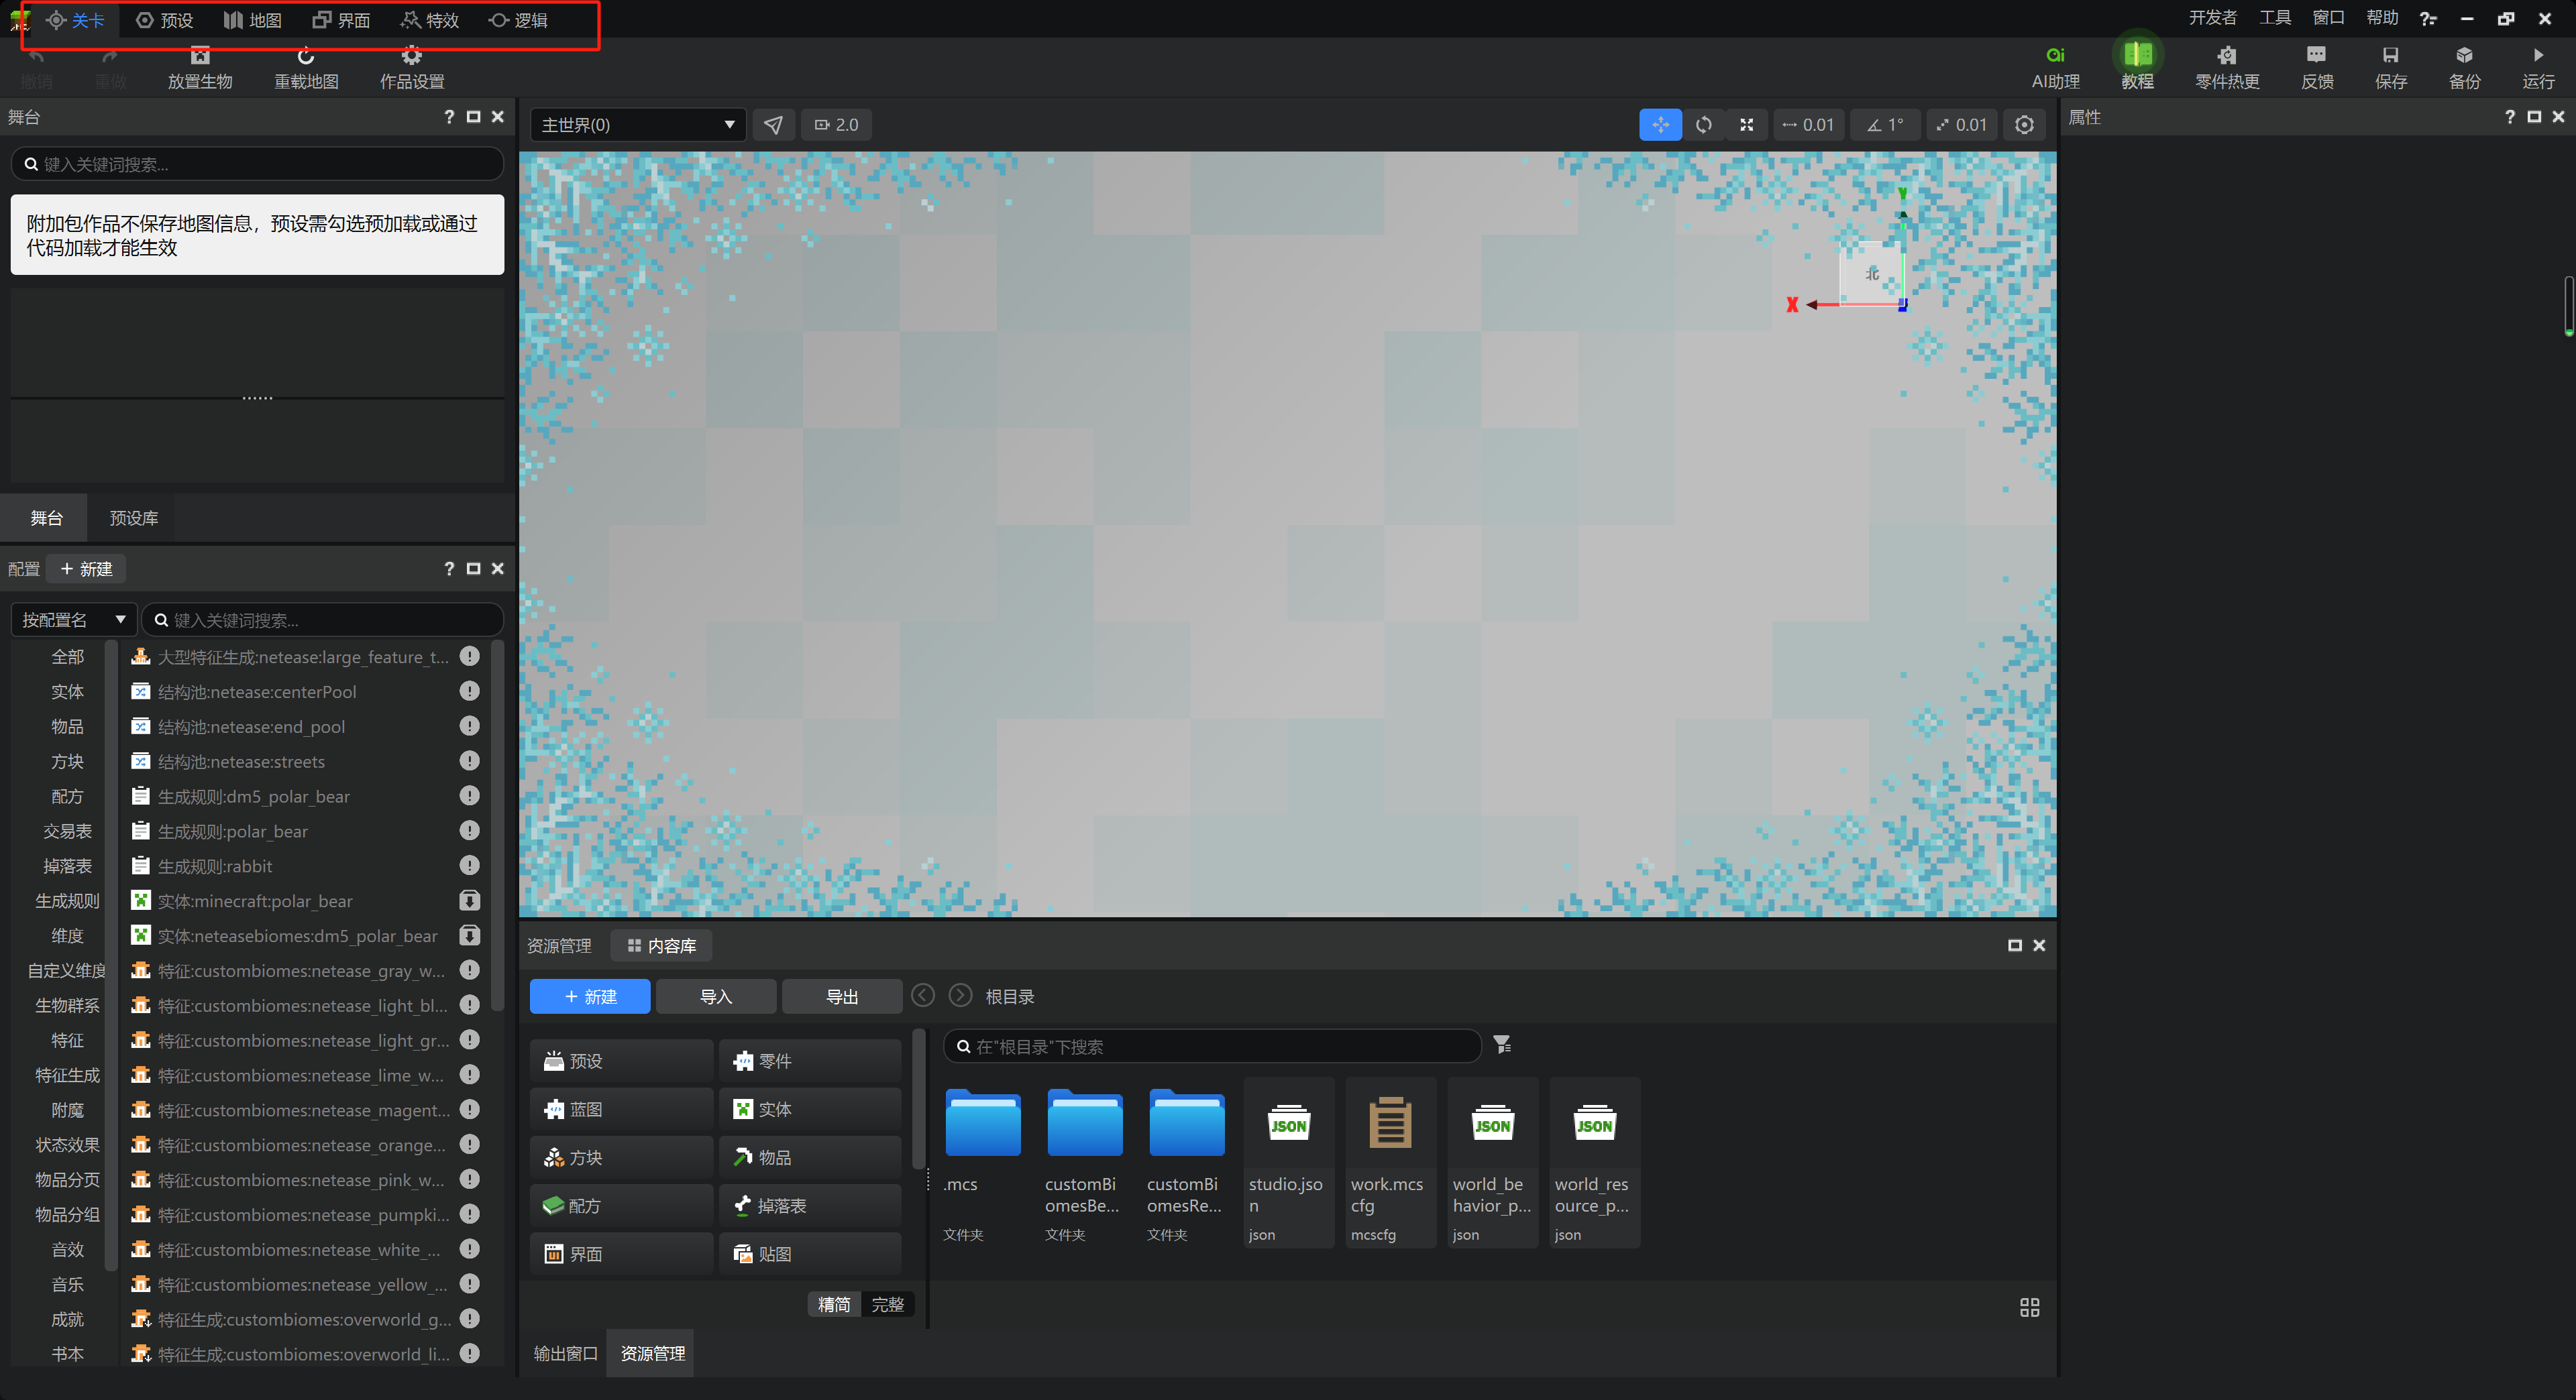2576x1400 pixels.
Task: Open help icon in 舞台 panel header
Action: (449, 117)
